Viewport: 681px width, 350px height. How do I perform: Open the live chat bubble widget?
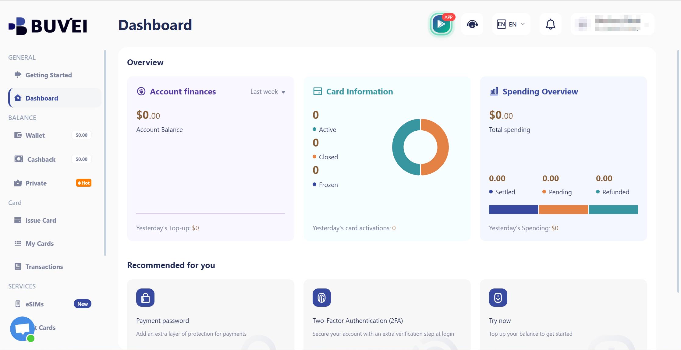pyautogui.click(x=22, y=329)
